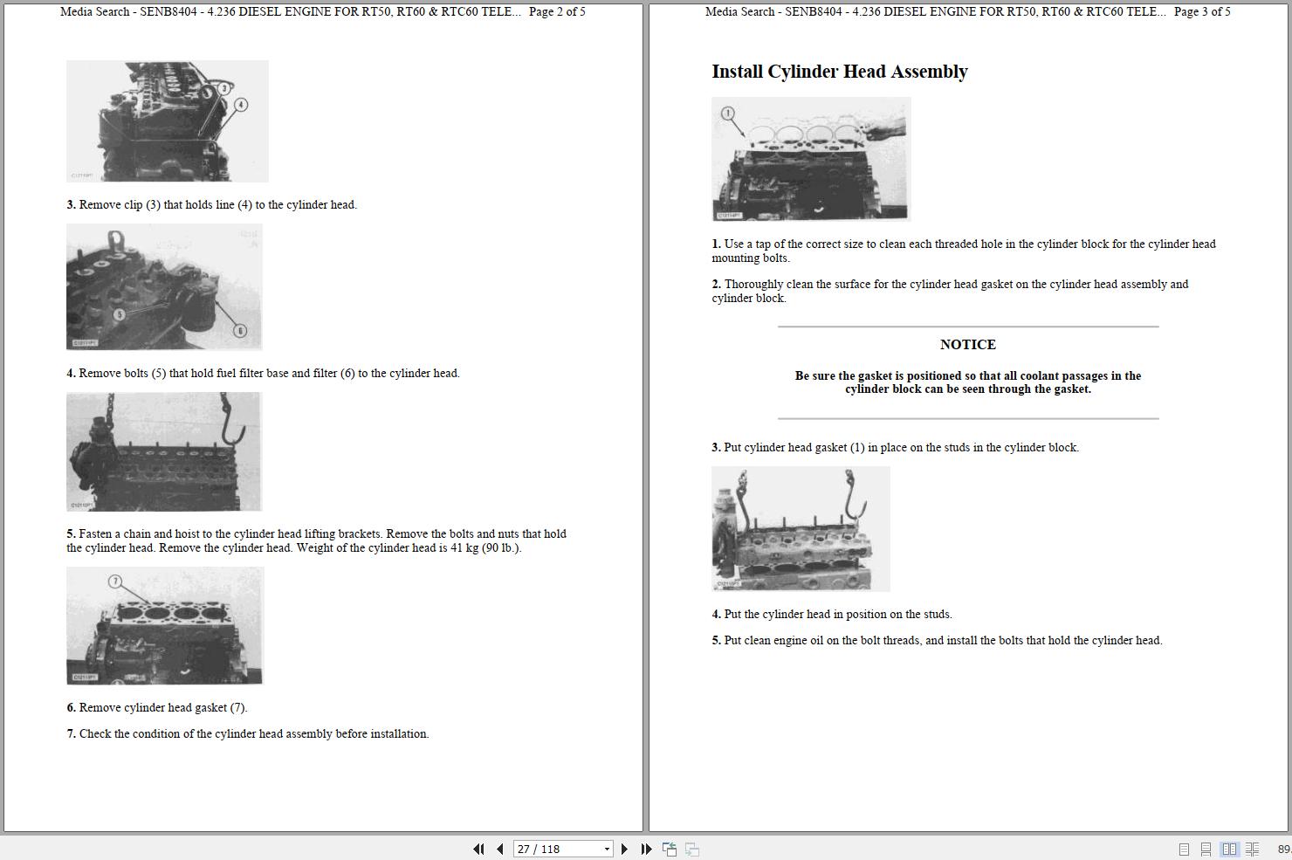The image size is (1292, 860).
Task: Go to the first page of the document
Action: click(479, 849)
